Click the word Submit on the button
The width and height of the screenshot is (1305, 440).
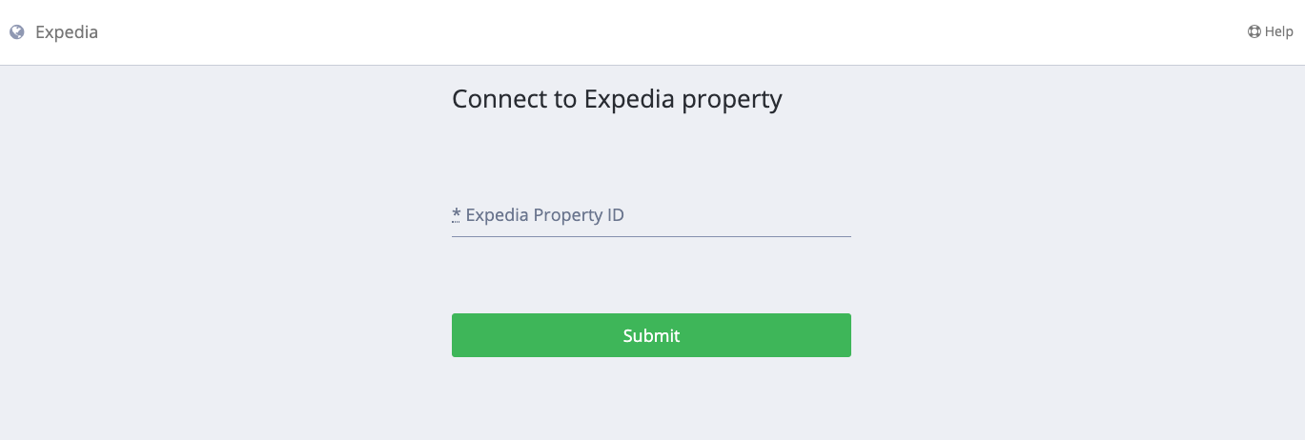coord(651,335)
